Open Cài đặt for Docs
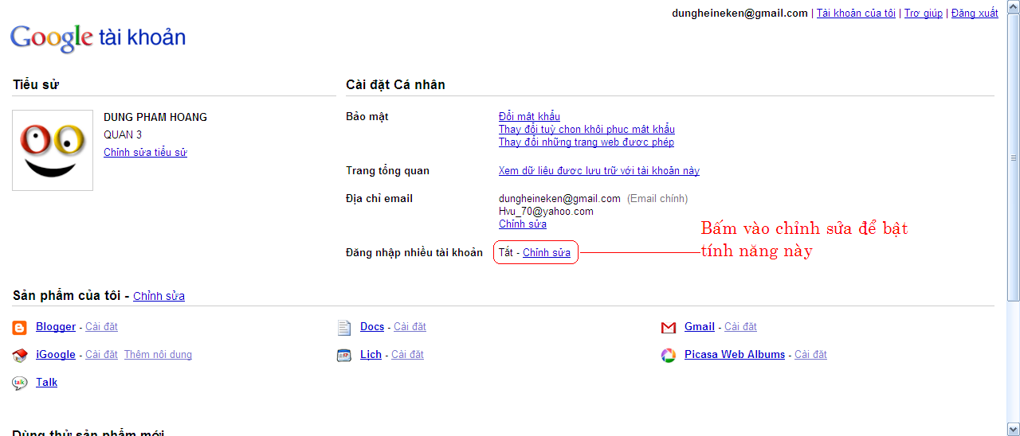The height and width of the screenshot is (436, 1020). point(410,327)
